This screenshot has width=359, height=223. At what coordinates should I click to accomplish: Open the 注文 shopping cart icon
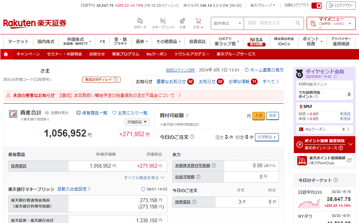198,21
